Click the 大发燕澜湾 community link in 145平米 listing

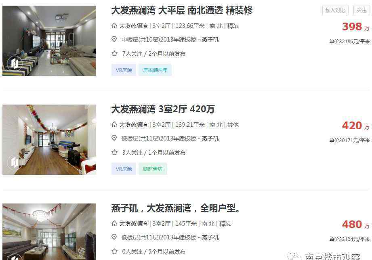(133, 224)
